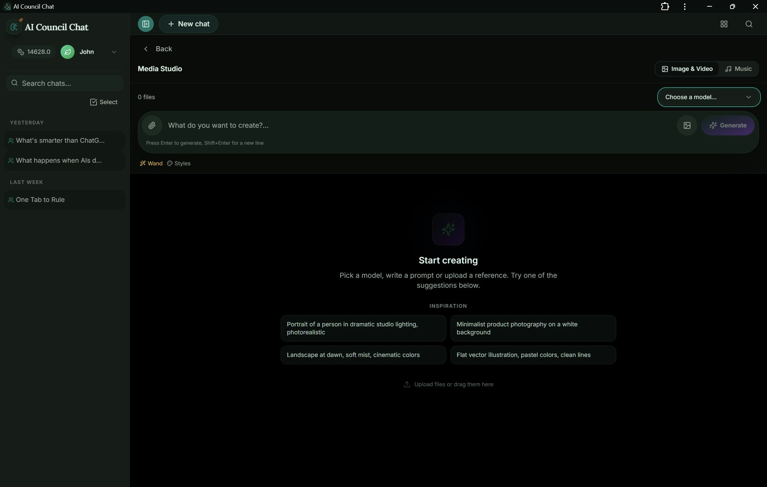The width and height of the screenshot is (767, 487).
Task: Use the flat vector illustration suggestion
Action: (533, 355)
